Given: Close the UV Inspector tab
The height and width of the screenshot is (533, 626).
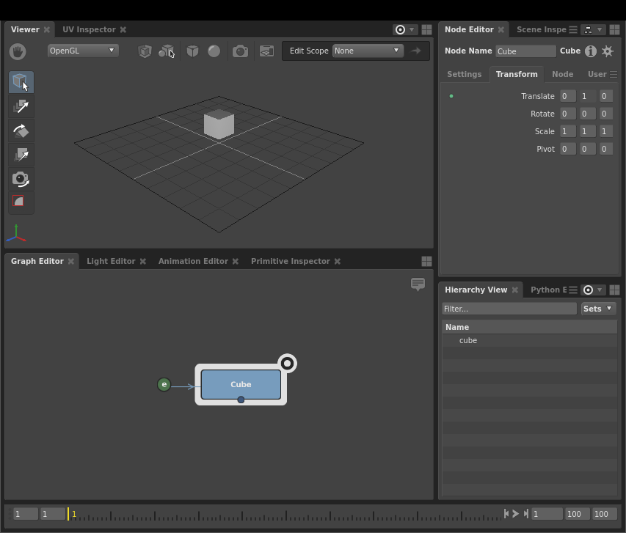Looking at the screenshot, I should [x=123, y=29].
